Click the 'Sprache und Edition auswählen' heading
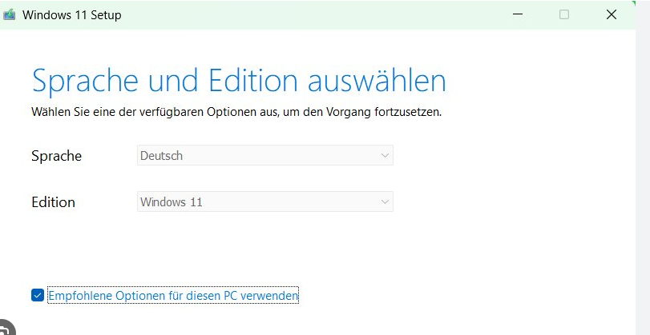650x335 pixels. pyautogui.click(x=239, y=81)
